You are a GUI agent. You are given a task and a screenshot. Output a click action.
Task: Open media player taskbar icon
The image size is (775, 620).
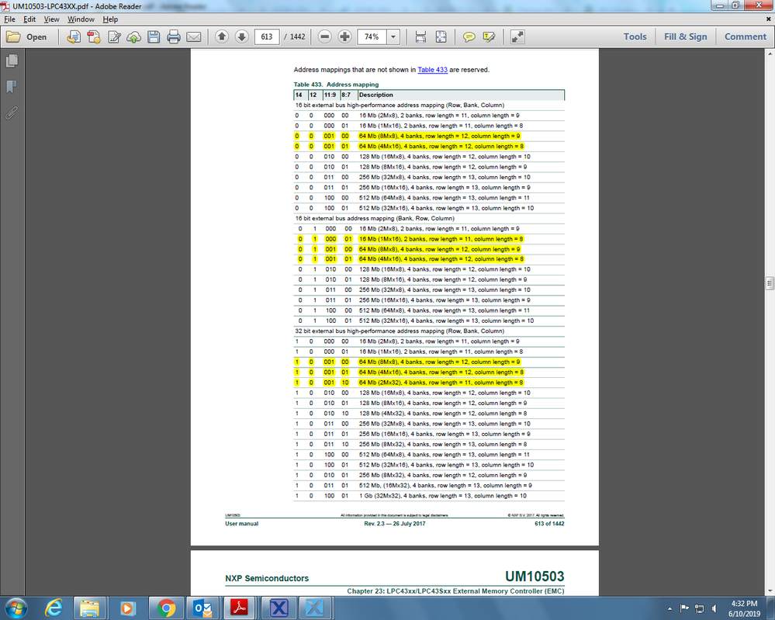click(x=127, y=608)
